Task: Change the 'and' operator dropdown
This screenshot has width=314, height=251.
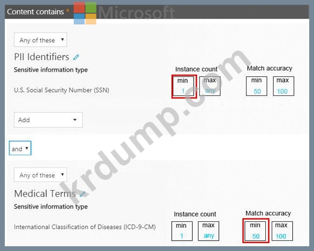Action: 20,148
